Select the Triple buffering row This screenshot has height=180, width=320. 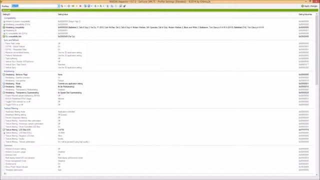(158, 58)
